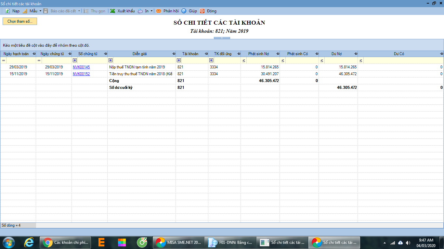This screenshot has width=444, height=249.
Task: Pin the Ngày hạch toán column
Action: tap(34, 54)
